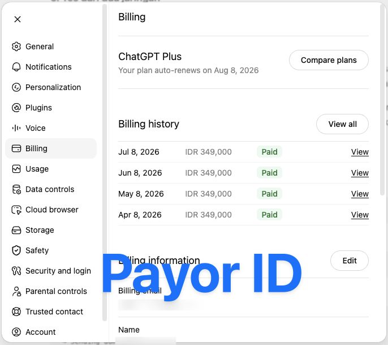Click the 'Billing history' heading
Viewport: 388px width, 345px height.
click(149, 124)
